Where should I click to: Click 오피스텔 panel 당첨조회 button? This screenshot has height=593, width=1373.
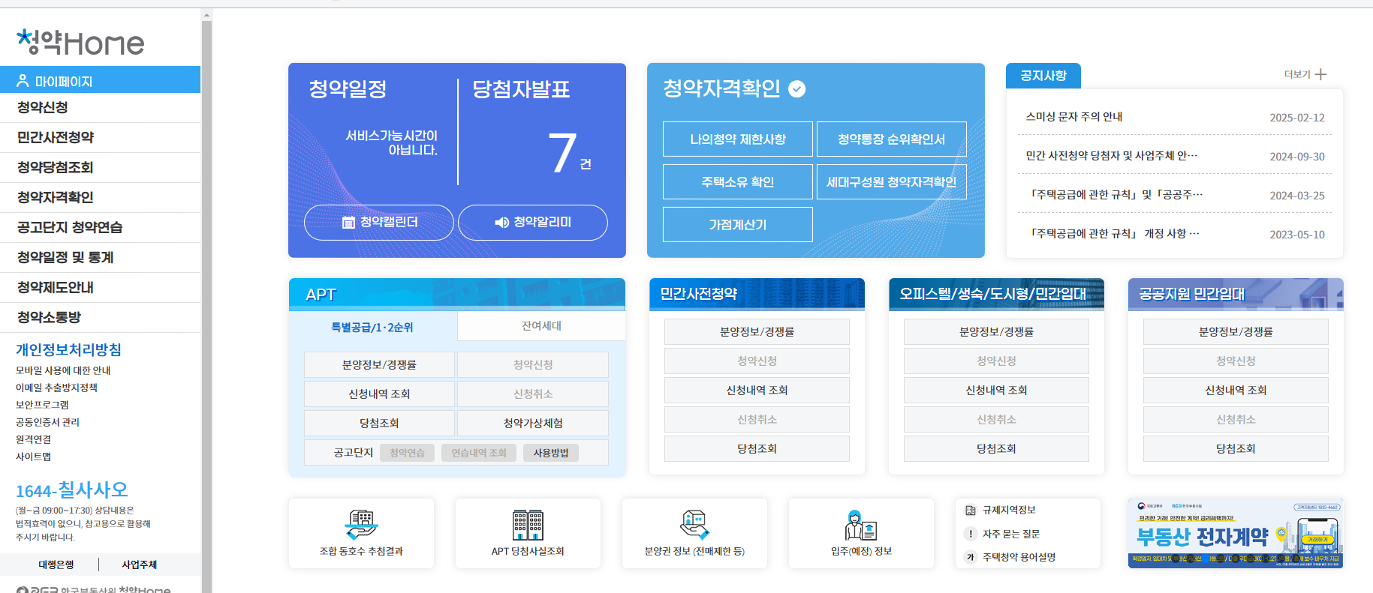coord(996,449)
